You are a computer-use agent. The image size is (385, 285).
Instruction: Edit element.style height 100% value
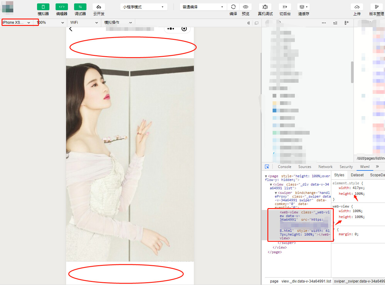pyautogui.click(x=359, y=194)
